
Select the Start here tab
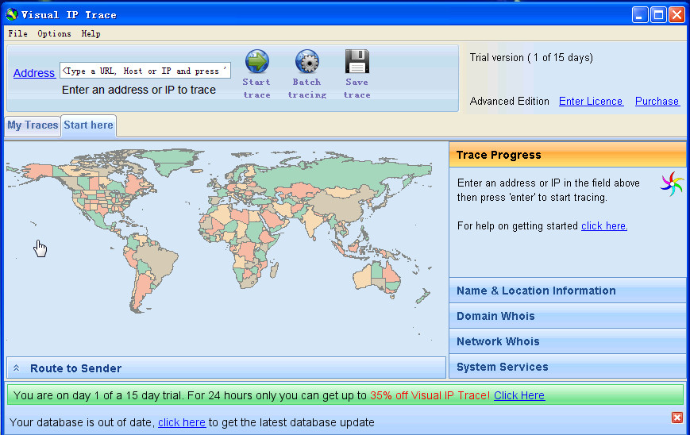[88, 125]
